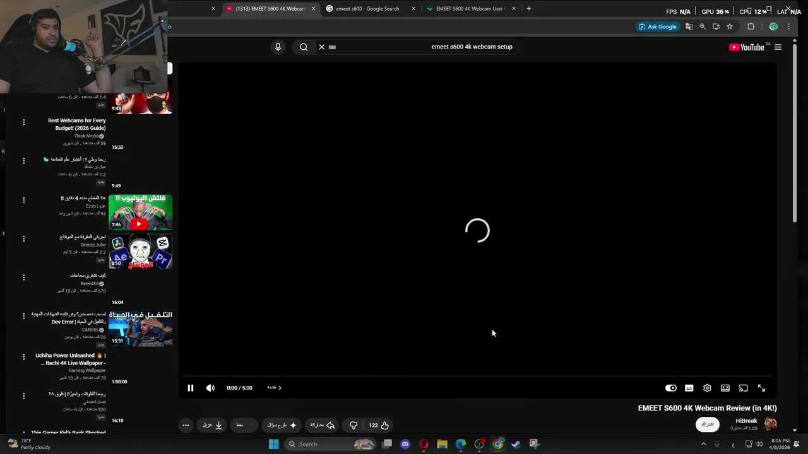Turn on subtitles captions button
The image size is (808, 454).
click(689, 388)
